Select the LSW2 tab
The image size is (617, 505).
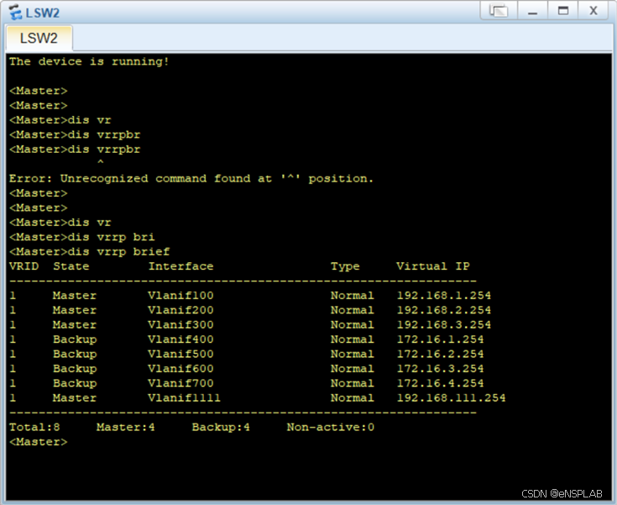[x=39, y=38]
